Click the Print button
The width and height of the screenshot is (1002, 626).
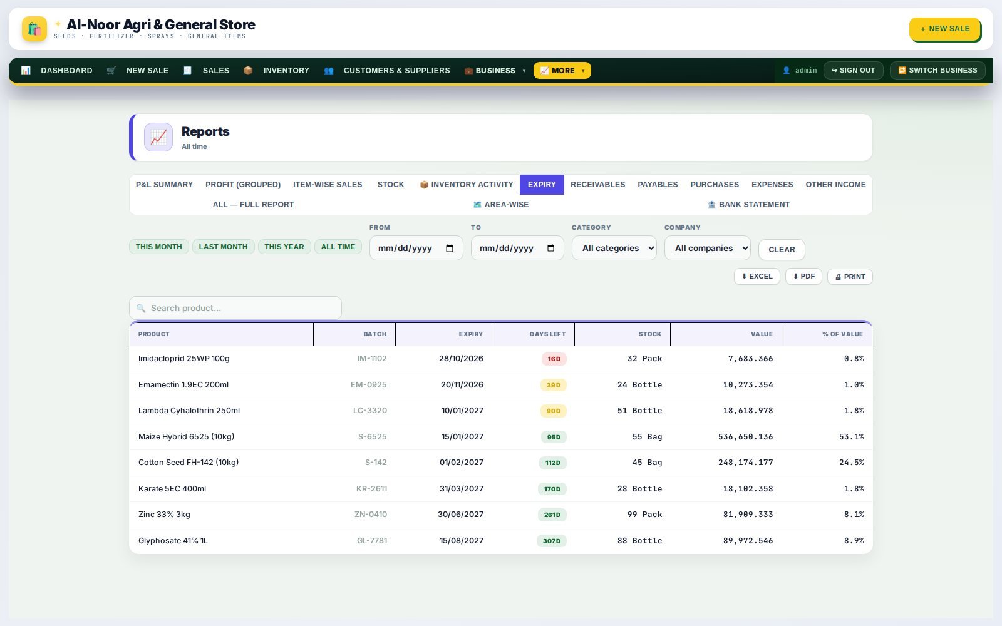pyautogui.click(x=850, y=277)
